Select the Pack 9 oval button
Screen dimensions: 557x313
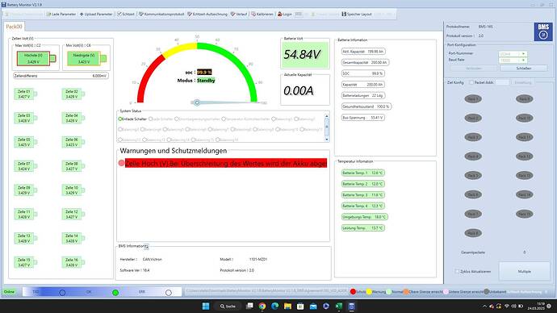click(x=525, y=99)
